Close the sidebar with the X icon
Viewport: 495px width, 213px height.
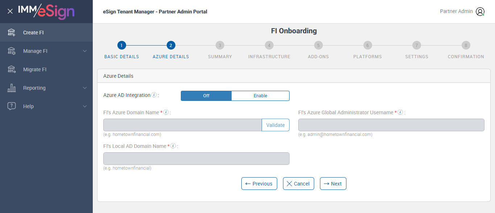pyautogui.click(x=10, y=11)
